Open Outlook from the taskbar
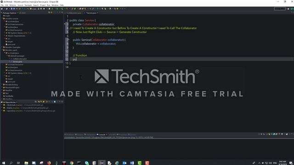This screenshot has width=294, height=165. click(x=124, y=163)
